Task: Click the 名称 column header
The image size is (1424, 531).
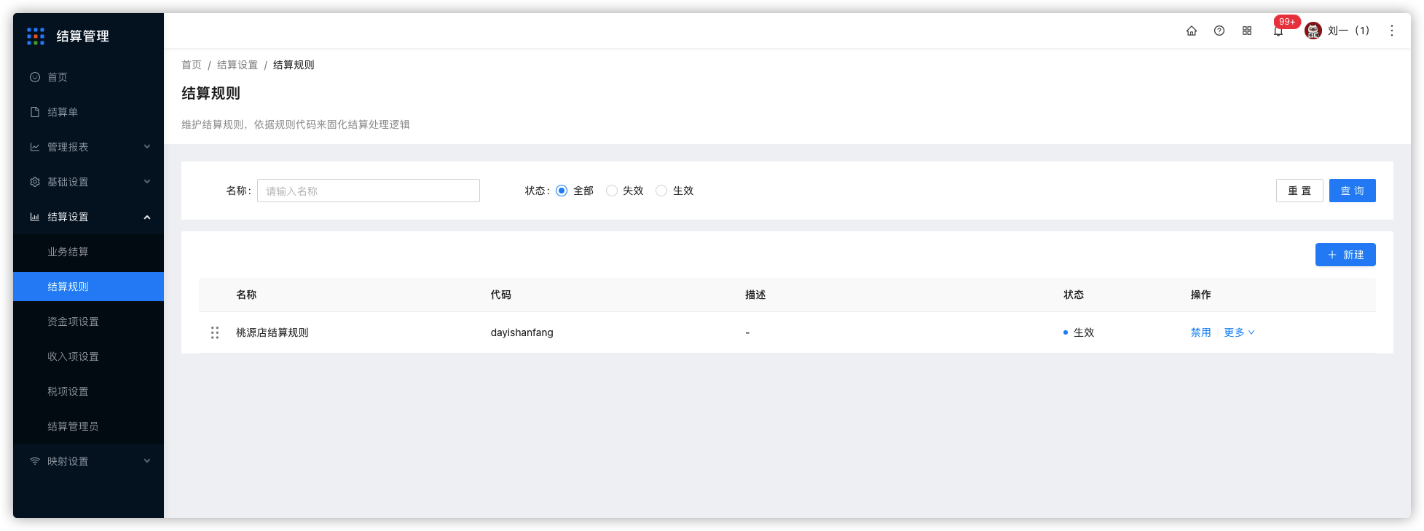Action: click(246, 295)
